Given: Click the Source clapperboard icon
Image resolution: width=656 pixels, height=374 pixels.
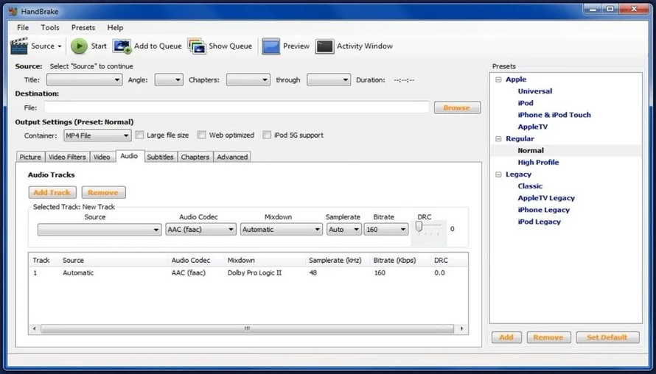Looking at the screenshot, I should pos(19,46).
